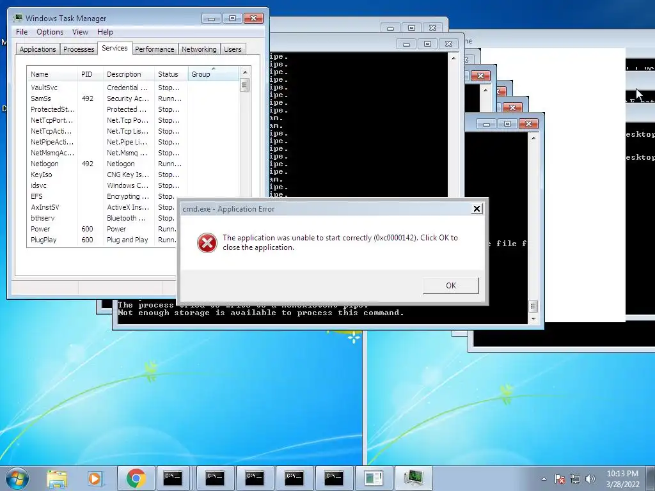The height and width of the screenshot is (491, 655).
Task: Minimize the Windows Task Manager window
Action: pos(211,19)
